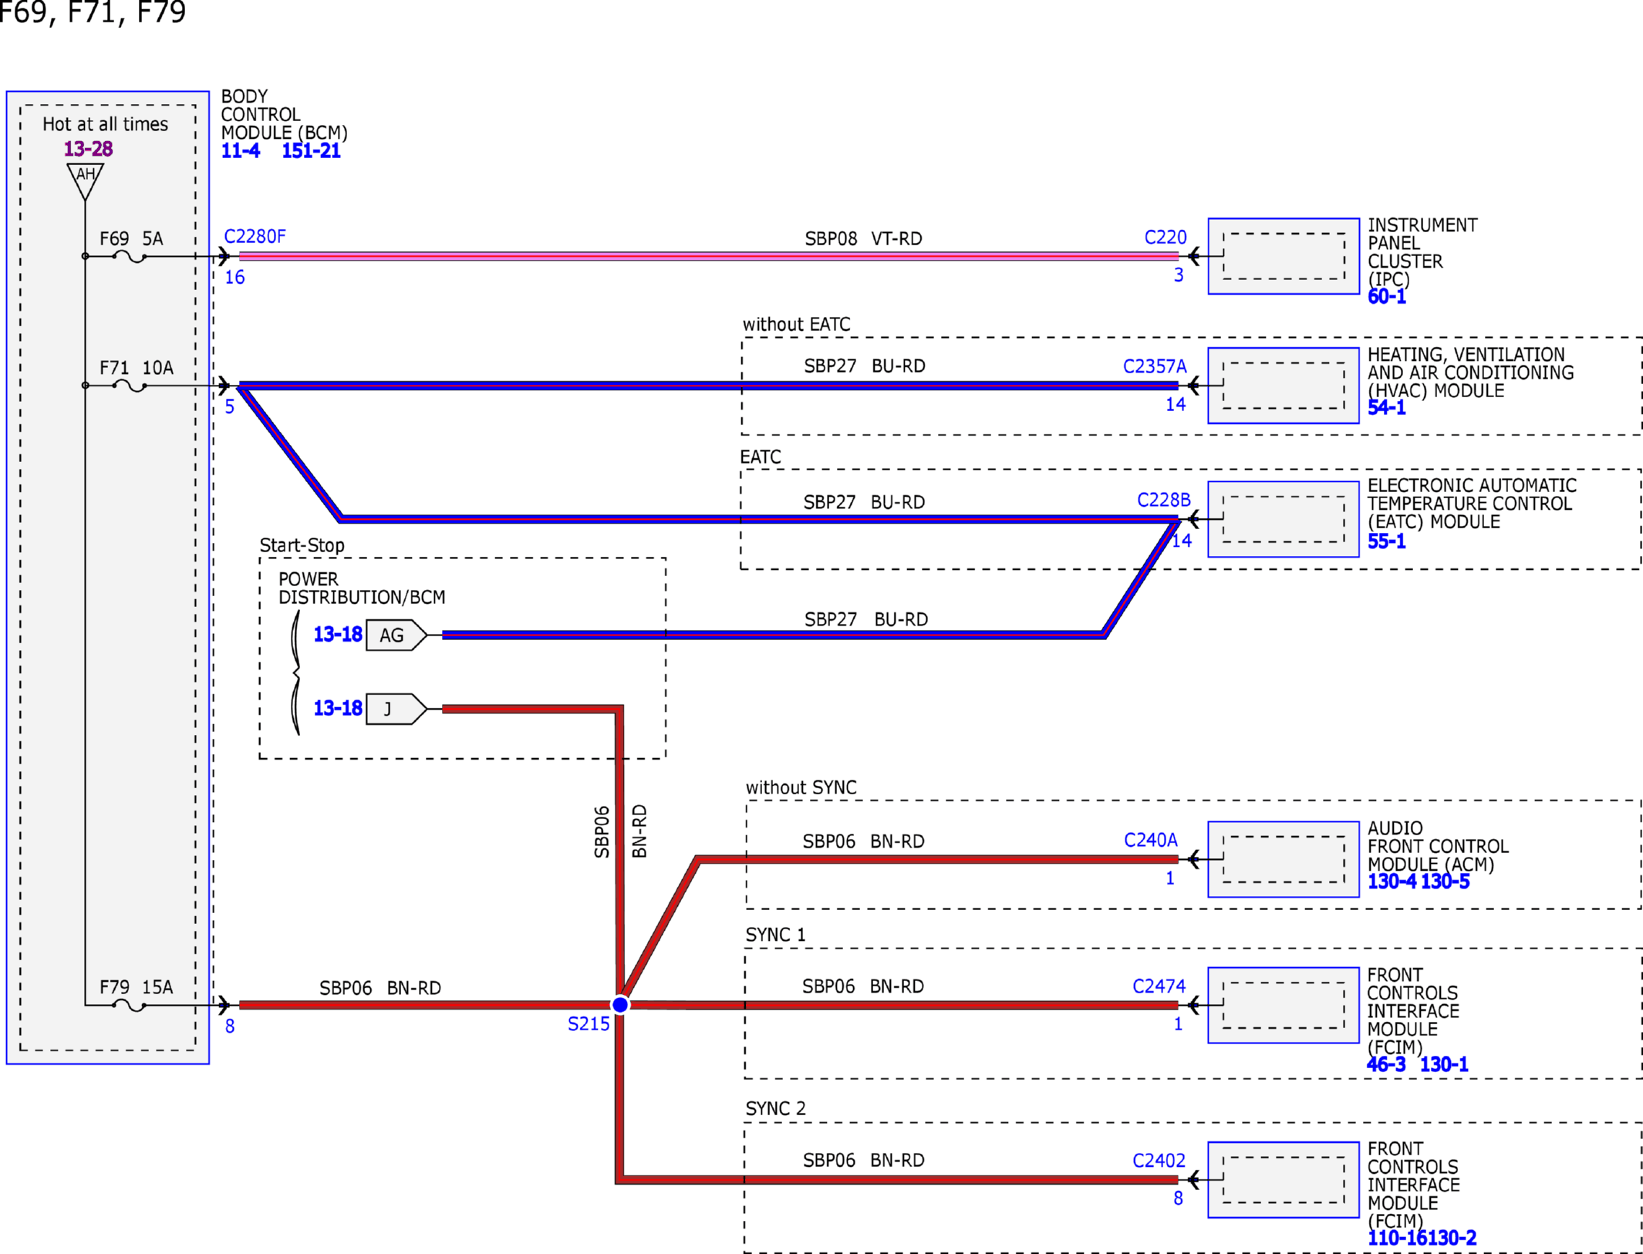Click the HVAC module component box

click(x=1284, y=386)
